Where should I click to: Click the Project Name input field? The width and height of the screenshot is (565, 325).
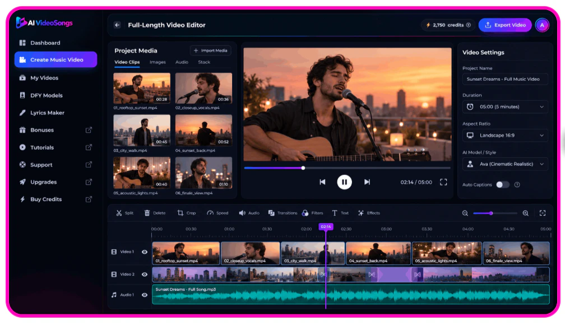tap(505, 79)
